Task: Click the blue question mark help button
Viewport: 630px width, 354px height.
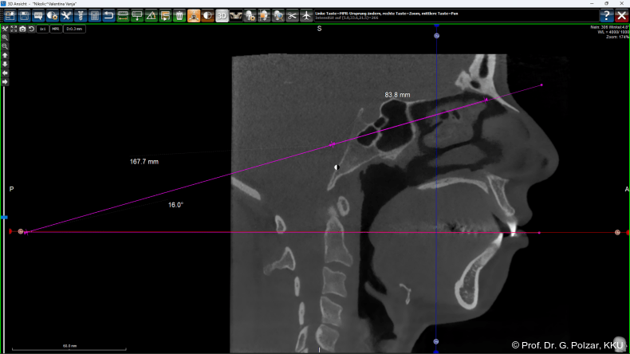Action: (607, 15)
